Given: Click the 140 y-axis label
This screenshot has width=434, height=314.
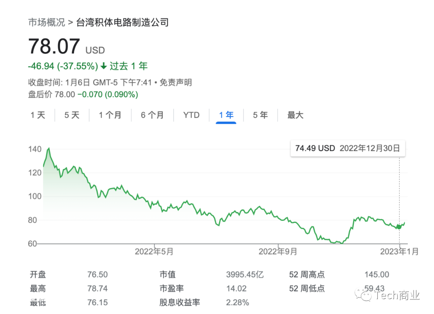Looking at the screenshot, I should (x=35, y=149).
